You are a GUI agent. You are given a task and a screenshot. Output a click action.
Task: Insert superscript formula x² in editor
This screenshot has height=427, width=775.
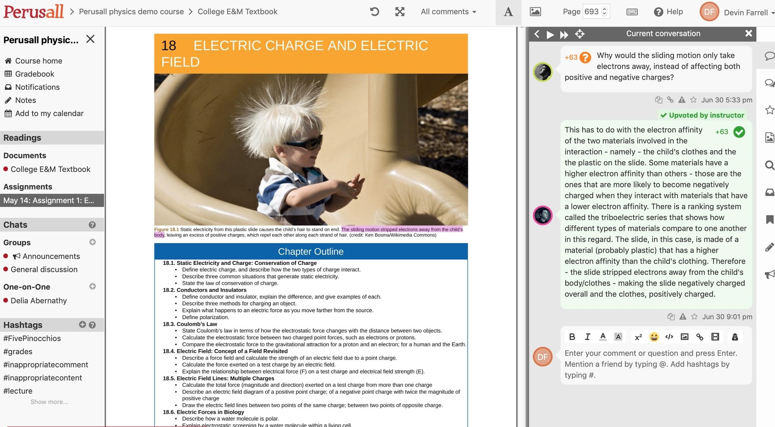(638, 337)
